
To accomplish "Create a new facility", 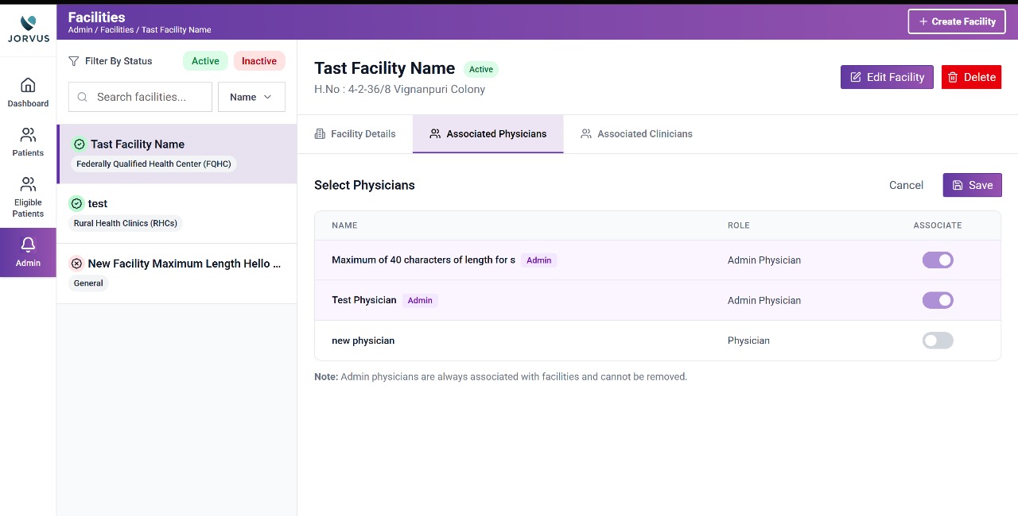I will (956, 21).
